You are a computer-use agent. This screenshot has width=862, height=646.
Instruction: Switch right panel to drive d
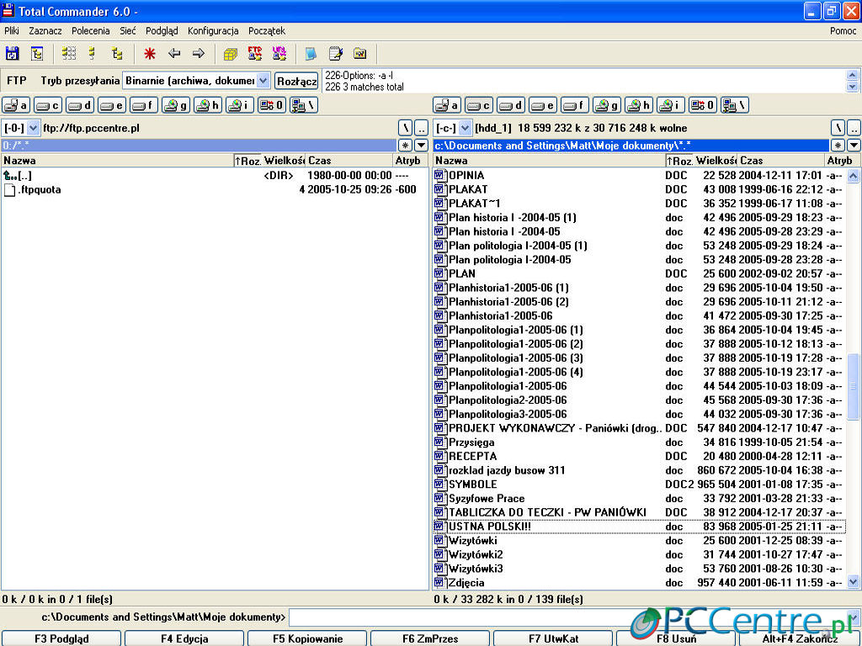point(509,105)
